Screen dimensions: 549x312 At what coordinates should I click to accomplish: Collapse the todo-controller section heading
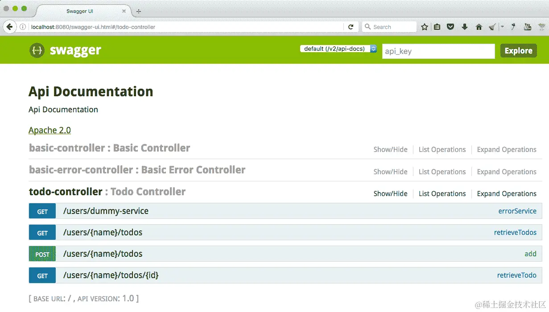pyautogui.click(x=107, y=192)
